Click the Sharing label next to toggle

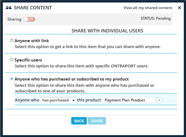pos(14,19)
